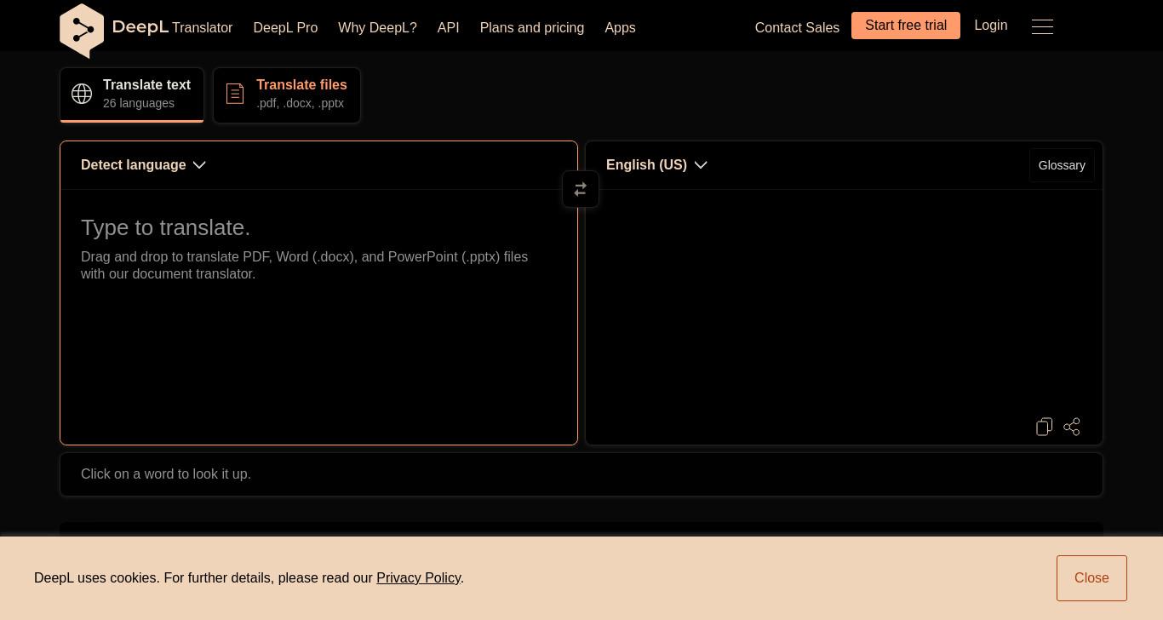
Task: Open the Apps navigation item
Action: 620,28
